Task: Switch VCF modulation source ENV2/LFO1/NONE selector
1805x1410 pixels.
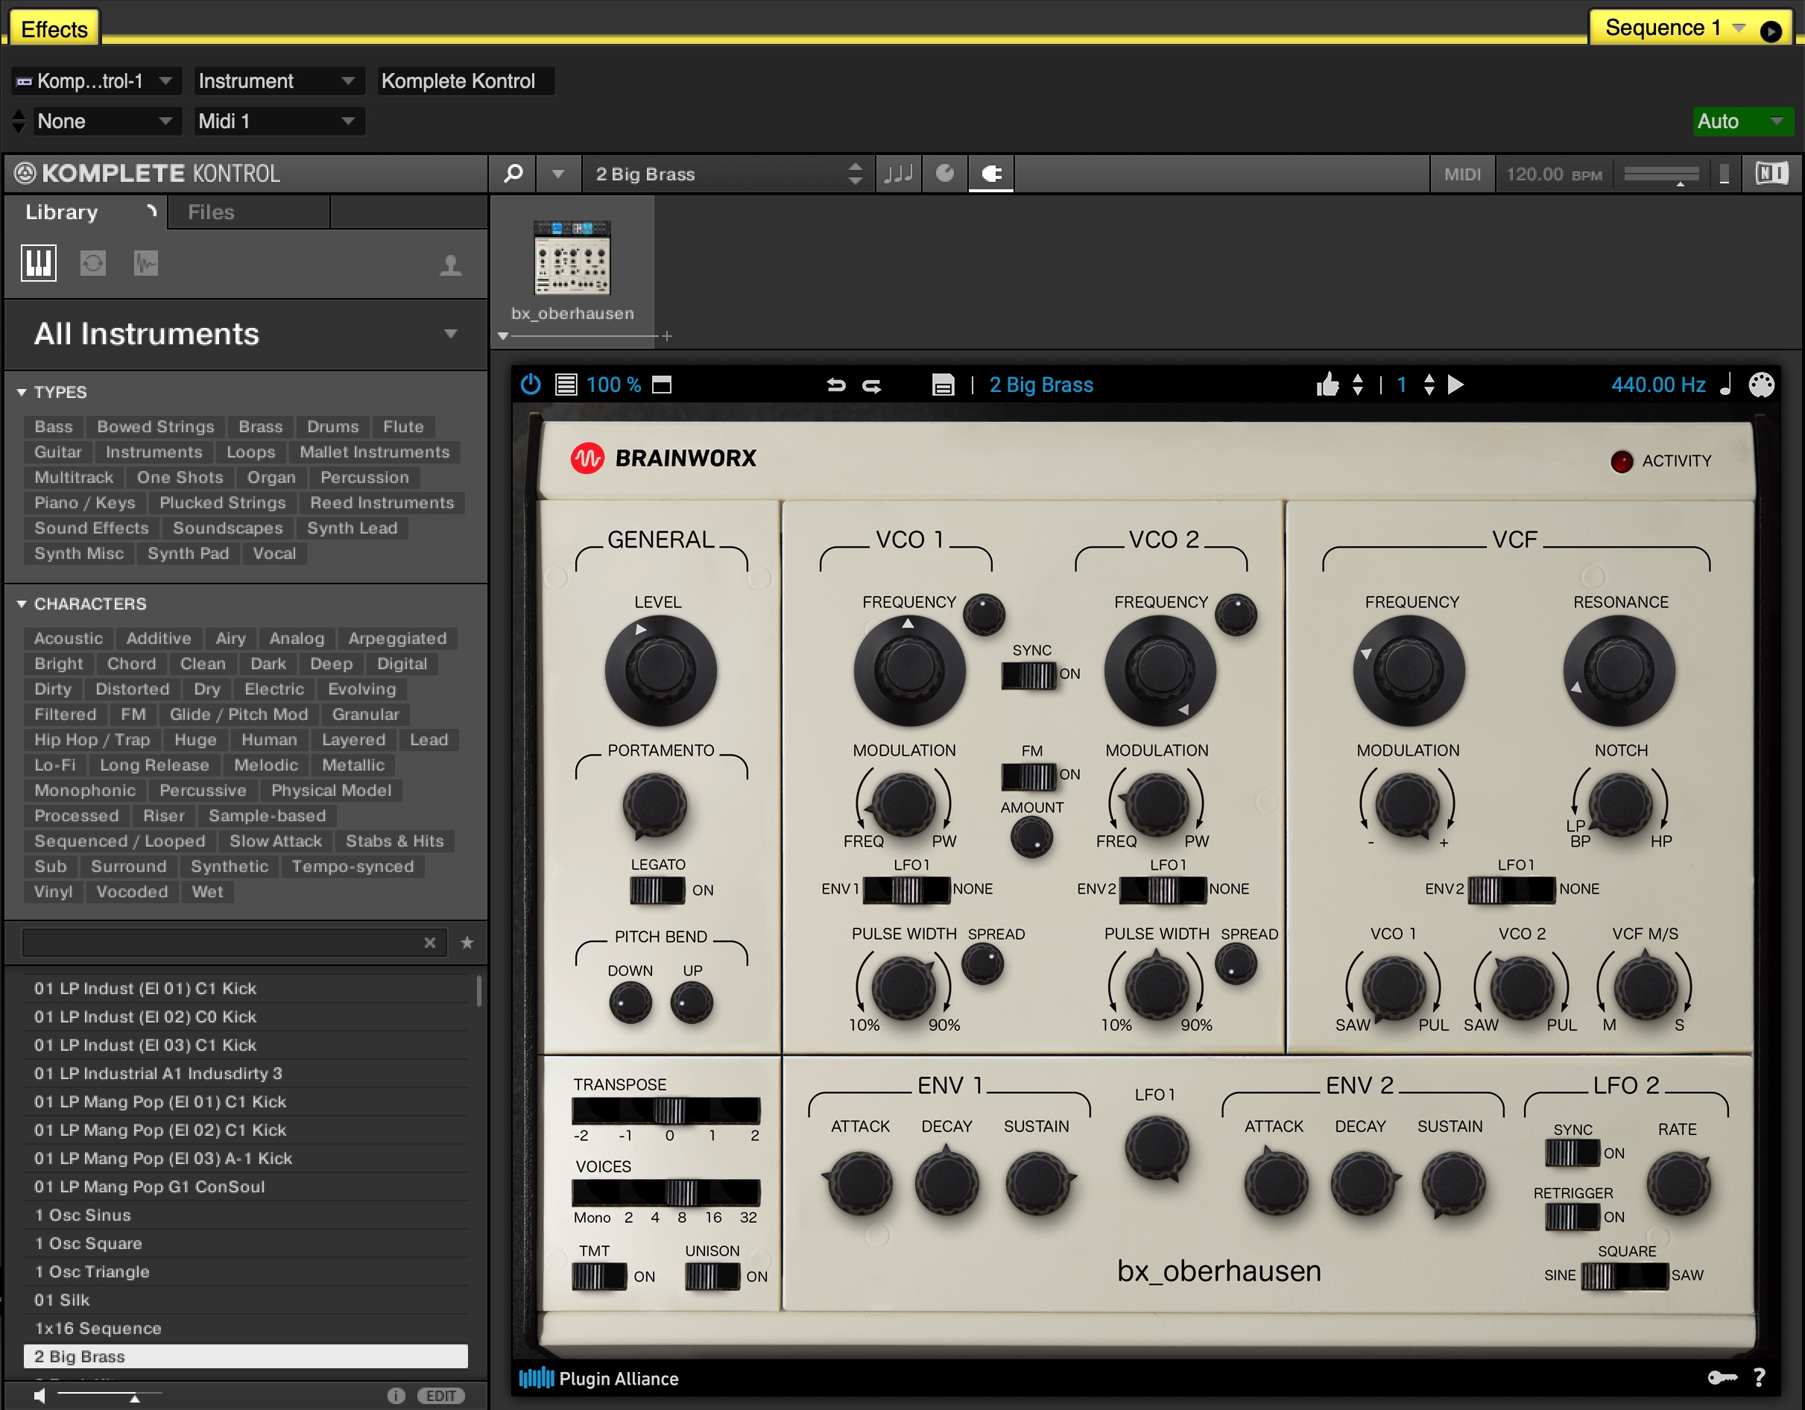Action: point(1511,890)
